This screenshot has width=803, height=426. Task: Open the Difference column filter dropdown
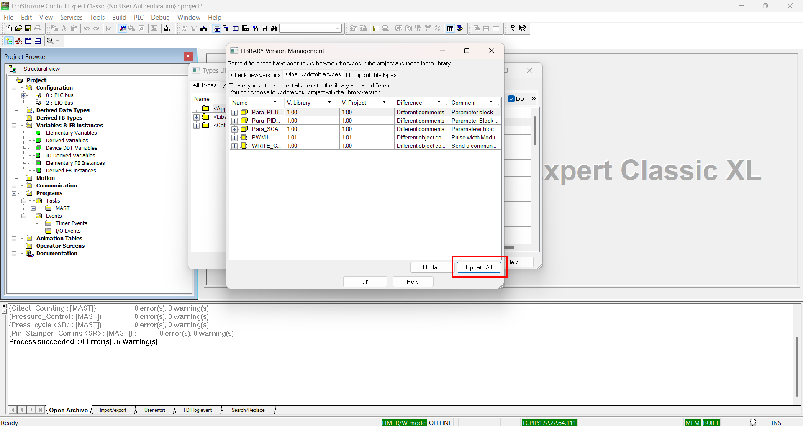click(x=439, y=102)
